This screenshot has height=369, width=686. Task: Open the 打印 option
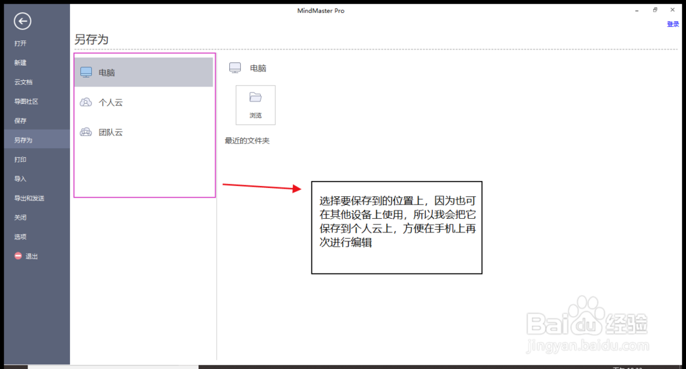[20, 160]
